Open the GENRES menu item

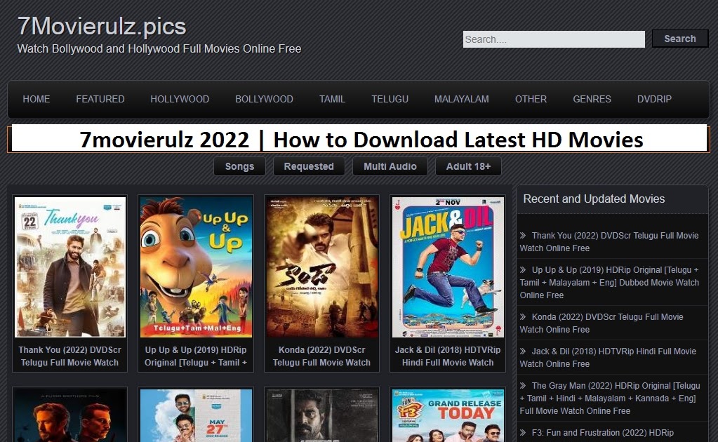tap(592, 100)
